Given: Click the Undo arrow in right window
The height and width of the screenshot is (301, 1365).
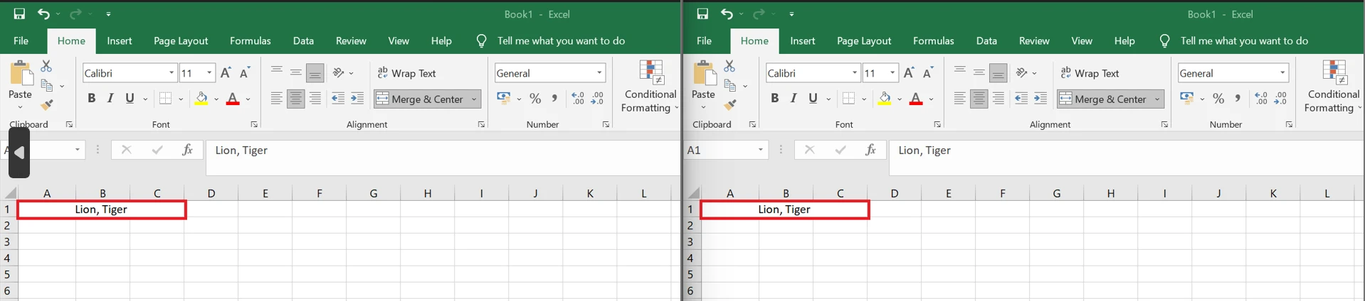Looking at the screenshot, I should pyautogui.click(x=726, y=14).
